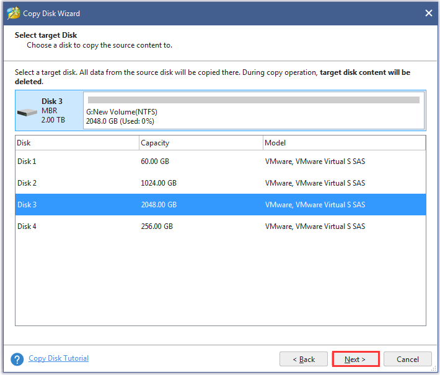Close the Copy Disk Wizard dialog
The width and height of the screenshot is (440, 375).
point(428,13)
